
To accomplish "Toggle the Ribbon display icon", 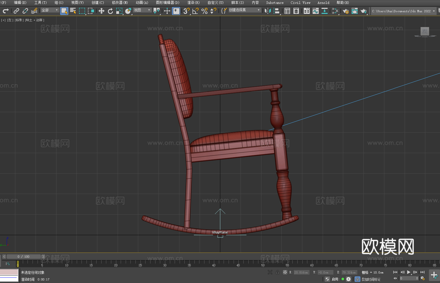I will (307, 11).
